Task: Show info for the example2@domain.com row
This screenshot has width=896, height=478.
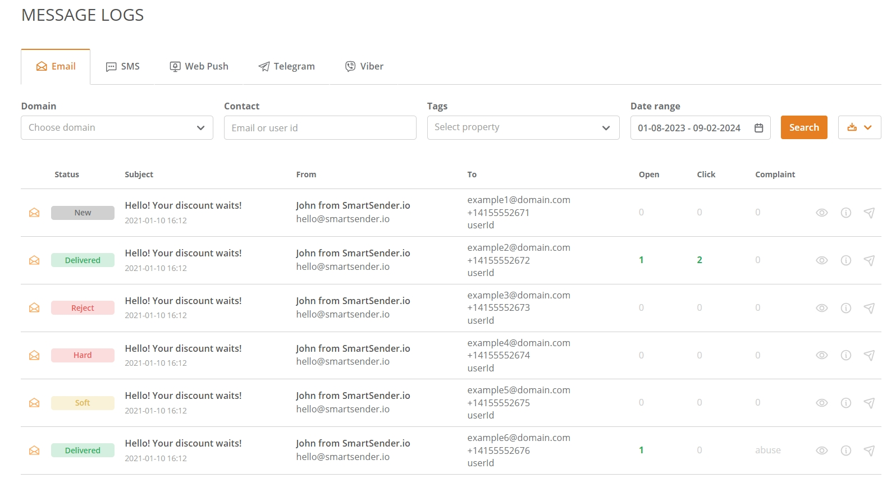Action: [846, 260]
